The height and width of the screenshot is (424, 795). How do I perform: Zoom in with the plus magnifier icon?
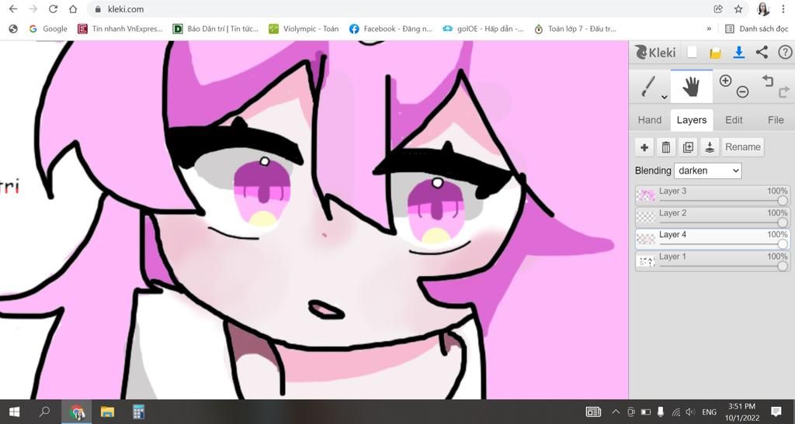tap(725, 81)
